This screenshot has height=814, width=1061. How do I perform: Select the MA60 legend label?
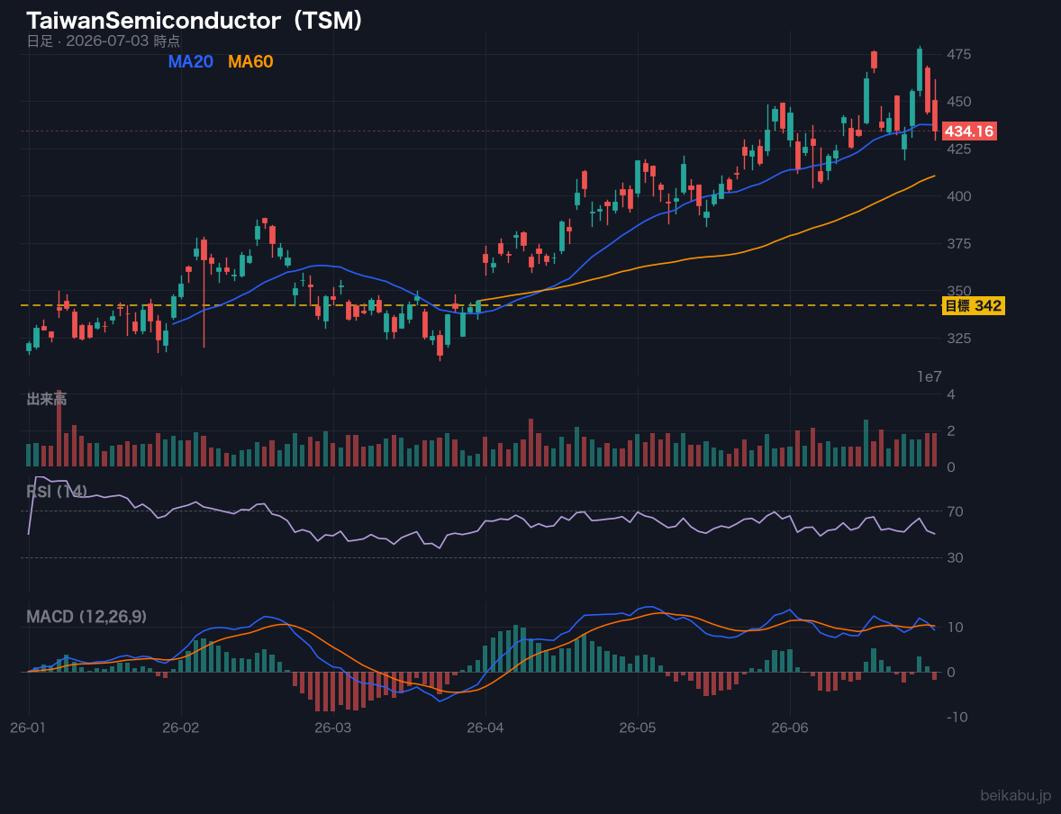[250, 61]
